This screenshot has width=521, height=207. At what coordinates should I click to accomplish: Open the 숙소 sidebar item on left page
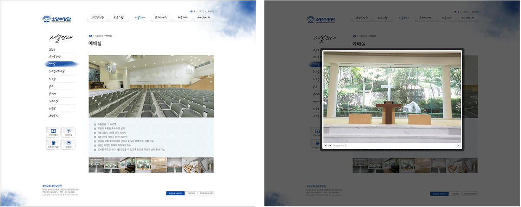51,86
